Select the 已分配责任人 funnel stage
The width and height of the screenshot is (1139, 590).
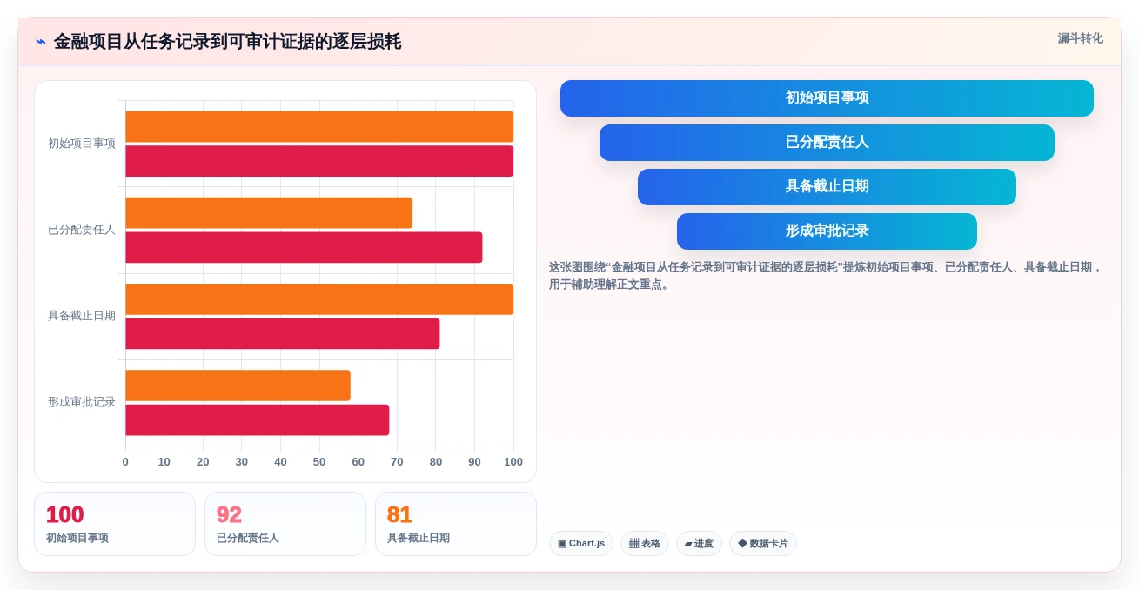[827, 143]
